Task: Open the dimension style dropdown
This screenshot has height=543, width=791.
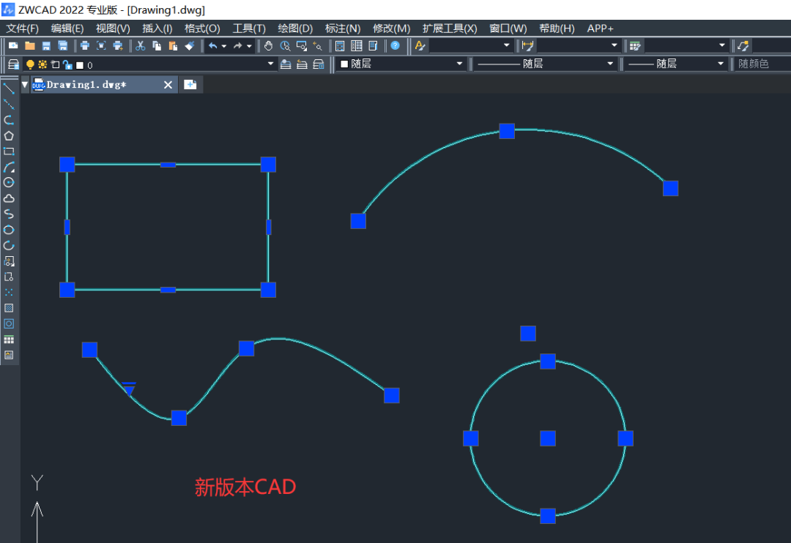Action: tap(614, 45)
